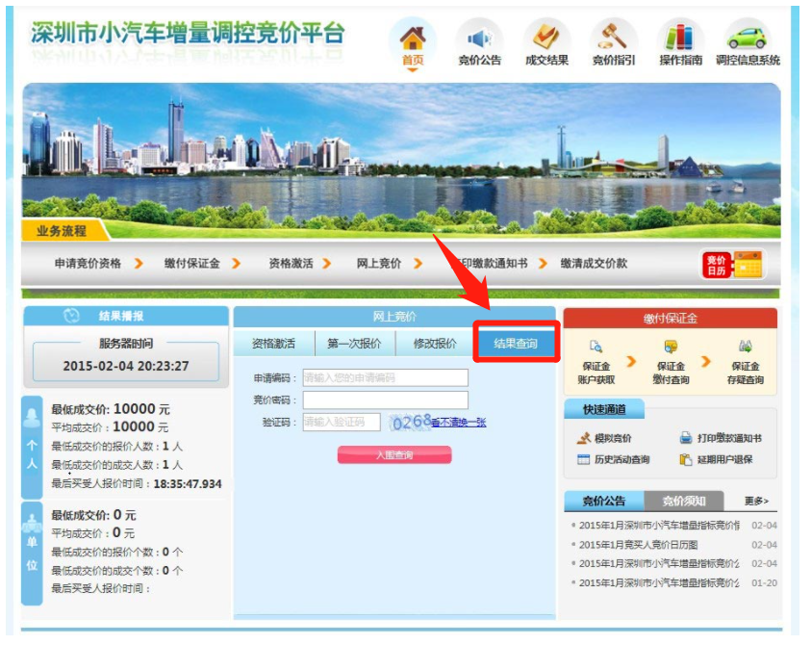Open 成交结果 results icon
This screenshot has height=645, width=811.
tap(545, 39)
